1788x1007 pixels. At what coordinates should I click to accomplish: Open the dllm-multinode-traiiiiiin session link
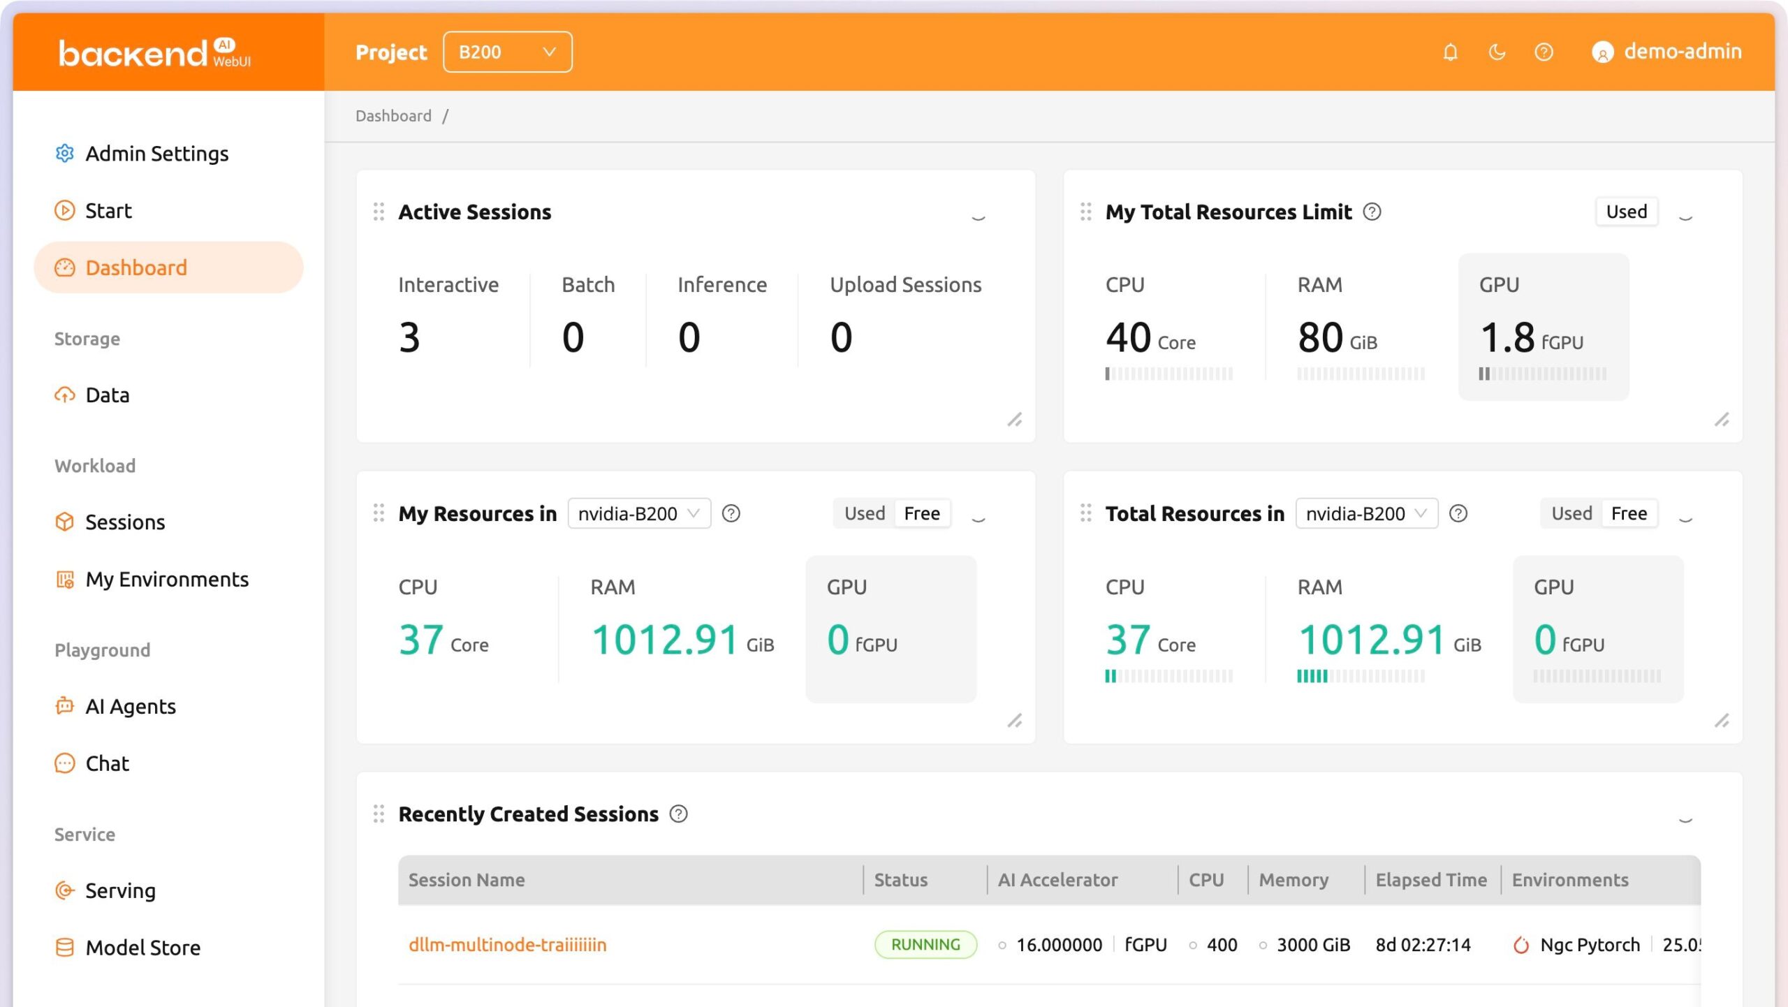[x=507, y=945]
